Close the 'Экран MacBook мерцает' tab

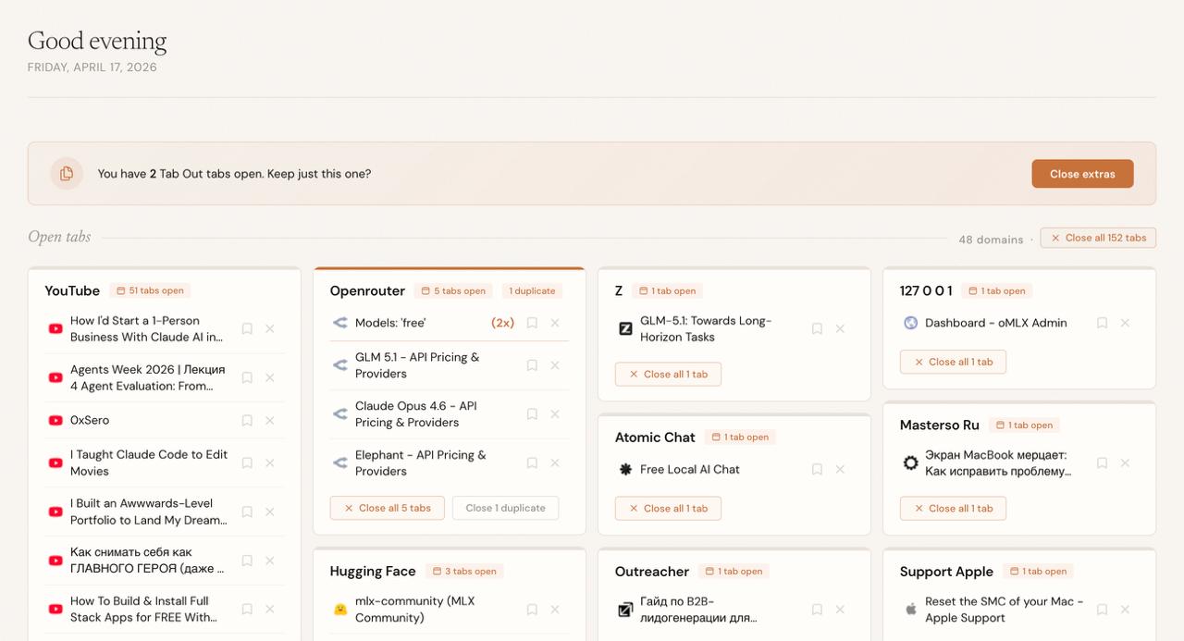(1125, 462)
